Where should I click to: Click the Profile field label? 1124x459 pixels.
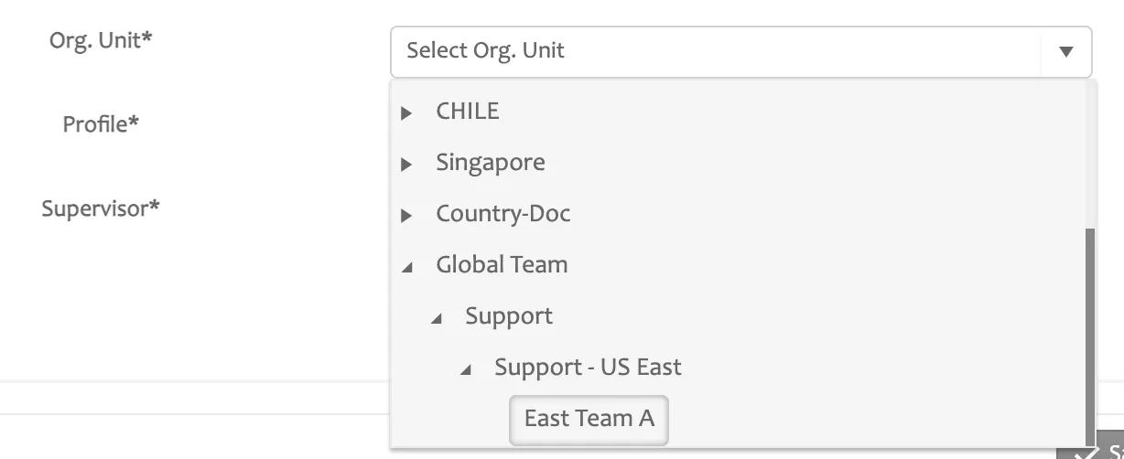(101, 124)
